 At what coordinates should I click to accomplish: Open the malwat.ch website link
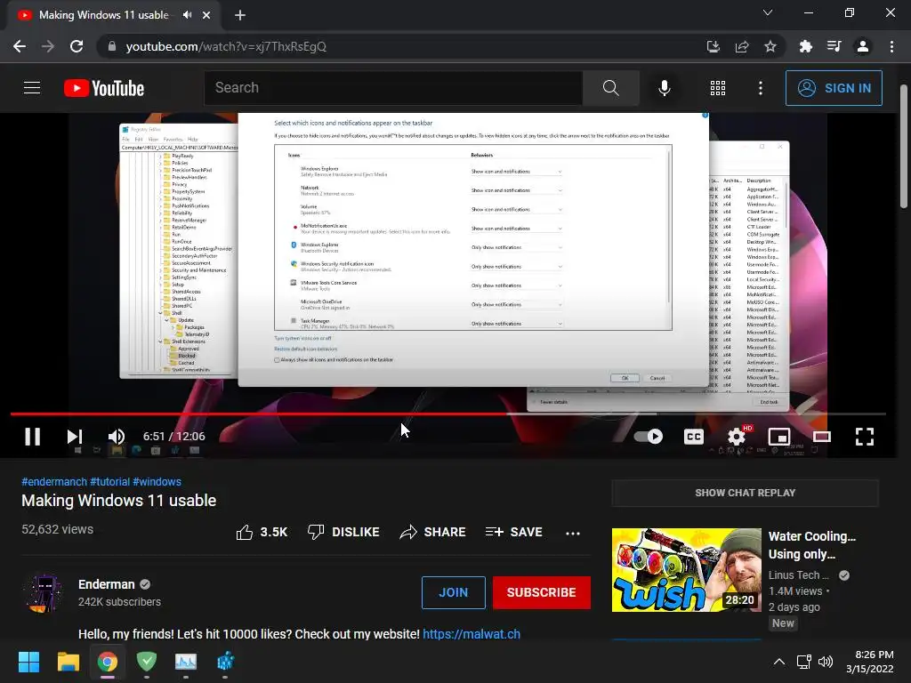472,633
